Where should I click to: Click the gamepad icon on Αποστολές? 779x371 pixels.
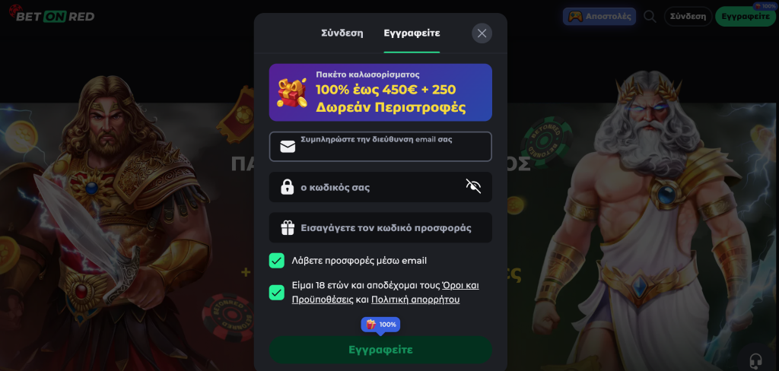tap(576, 17)
